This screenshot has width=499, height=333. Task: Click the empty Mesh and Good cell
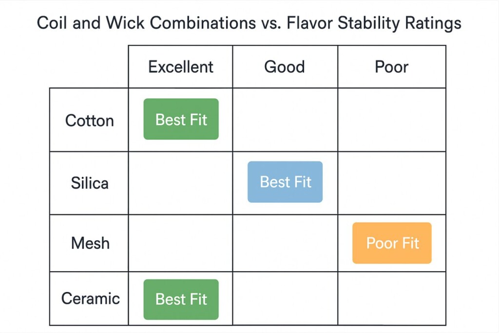pyautogui.click(x=285, y=243)
